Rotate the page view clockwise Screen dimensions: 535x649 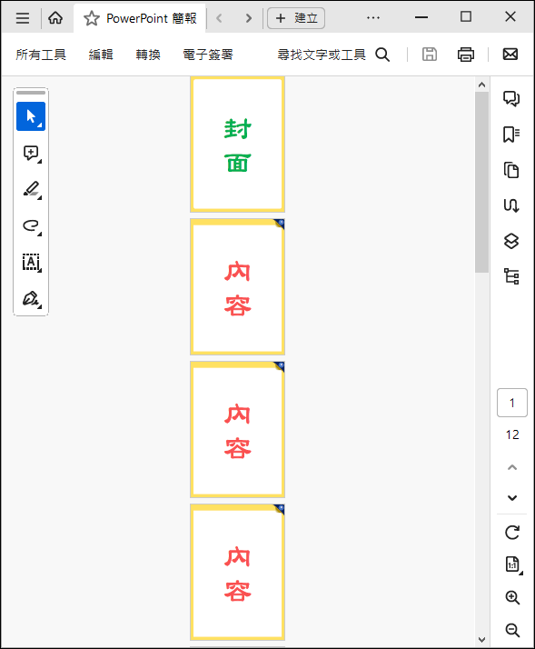tap(512, 533)
